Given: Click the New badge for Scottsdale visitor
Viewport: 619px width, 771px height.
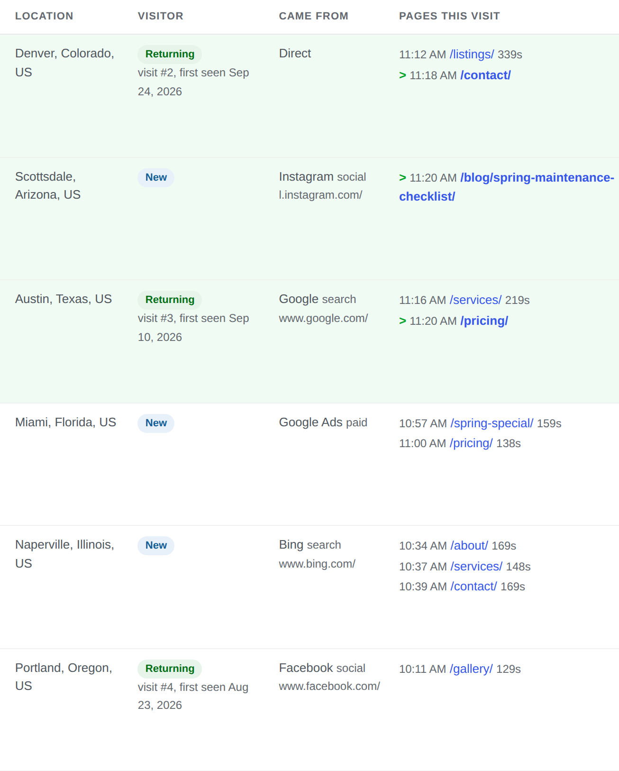Looking at the screenshot, I should [156, 177].
